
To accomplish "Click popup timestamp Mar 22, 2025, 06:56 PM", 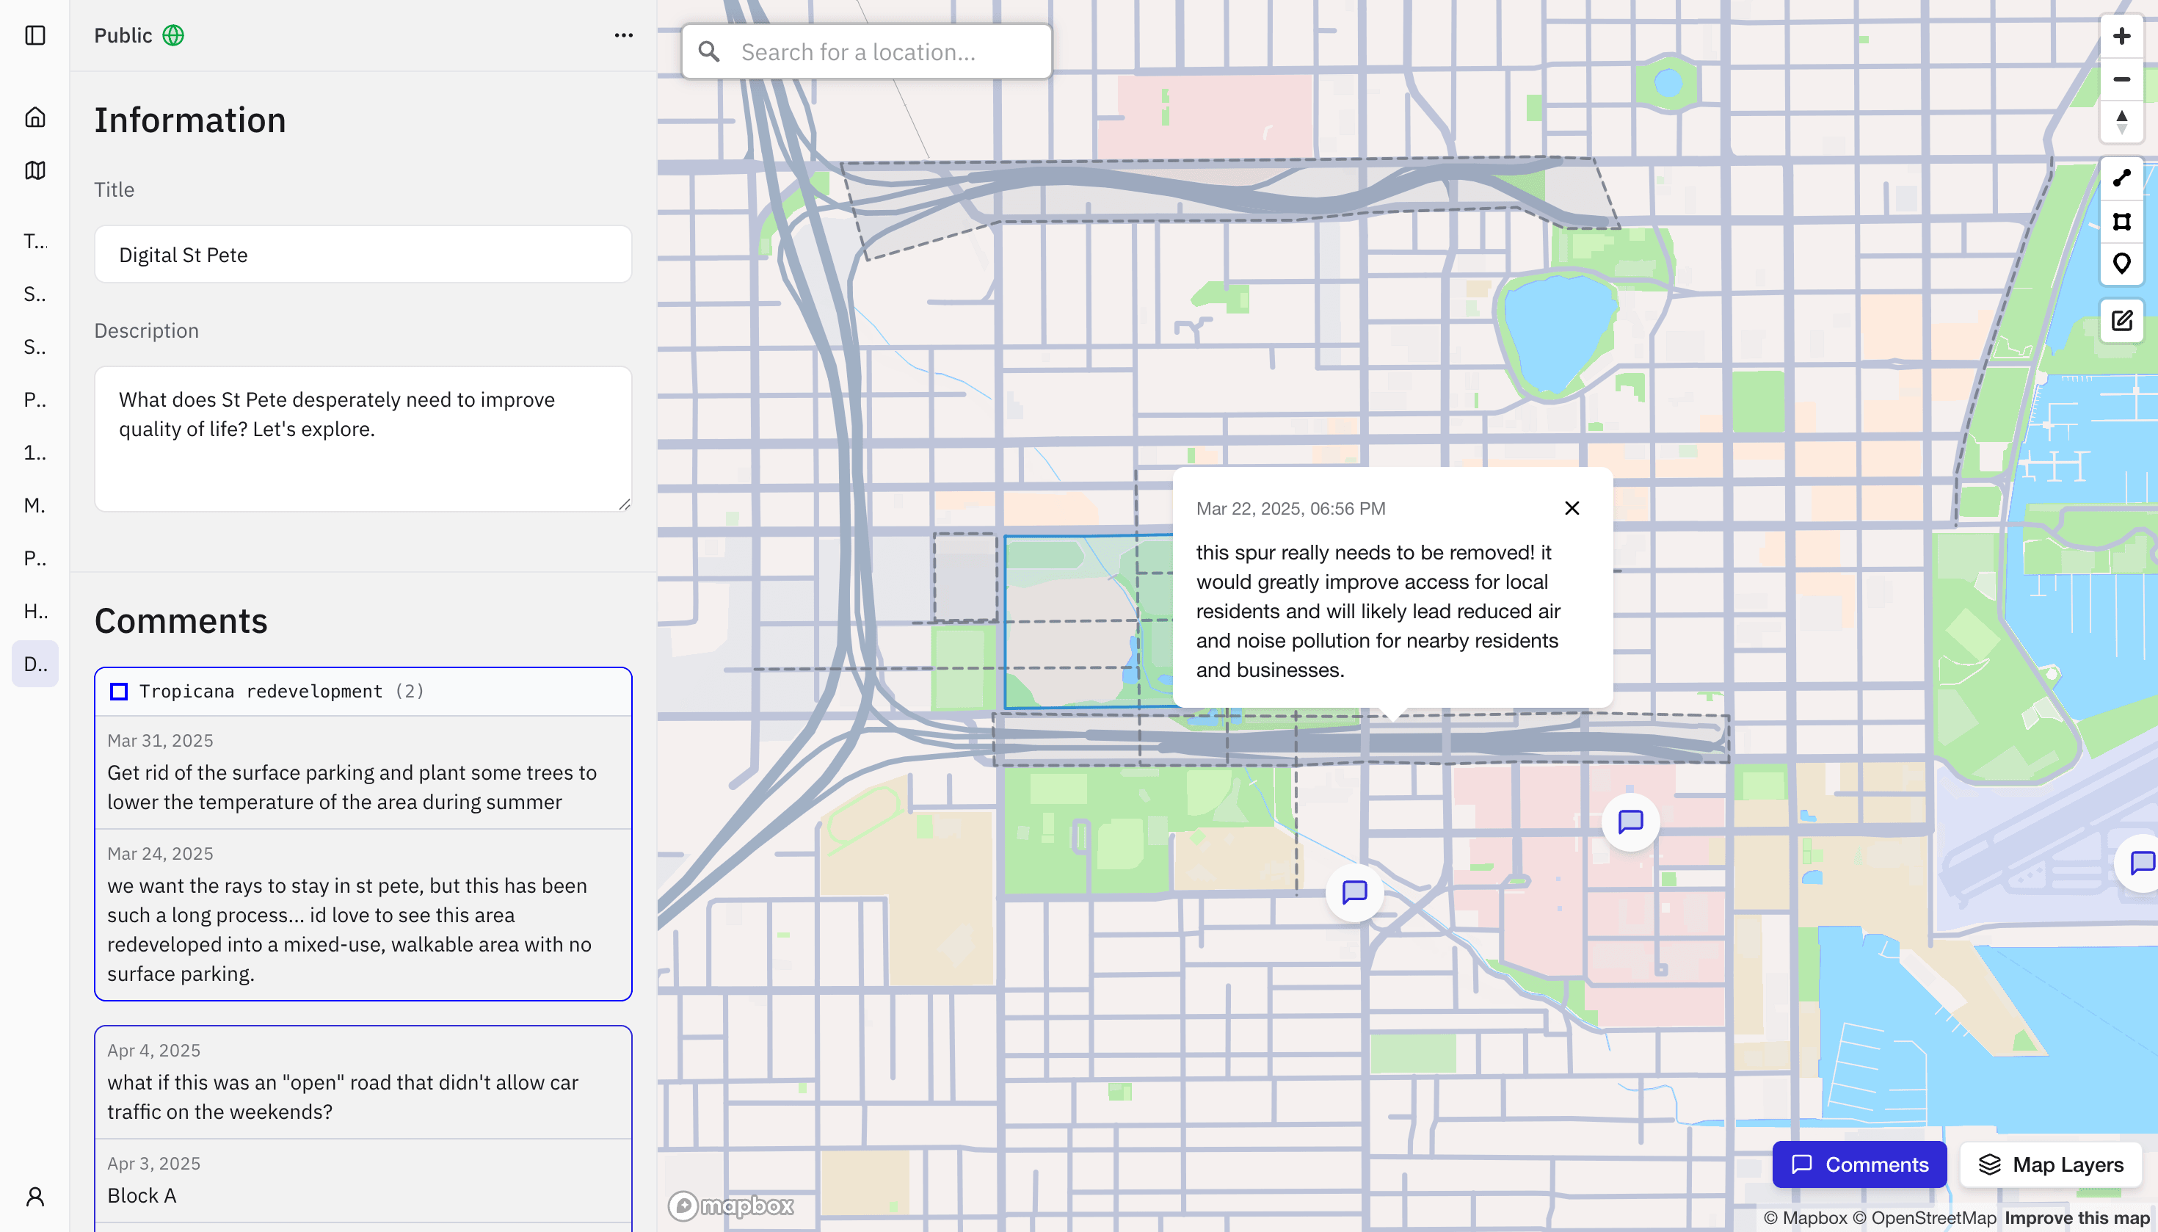I will (x=1290, y=507).
